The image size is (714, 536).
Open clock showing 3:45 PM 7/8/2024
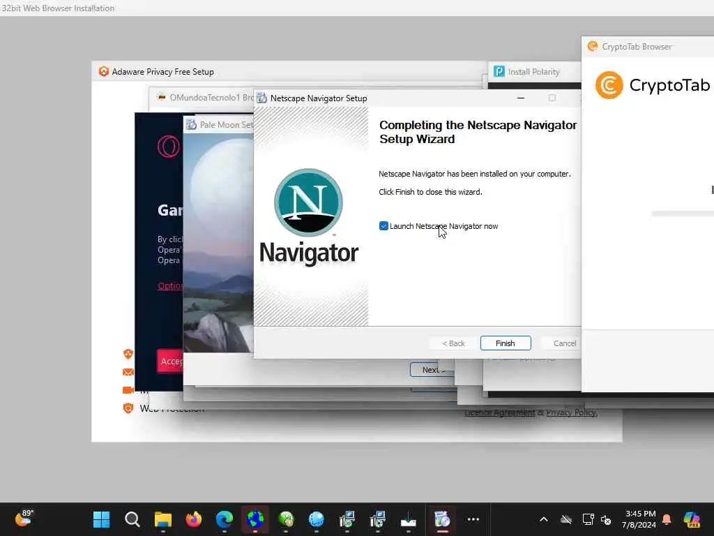click(639, 519)
